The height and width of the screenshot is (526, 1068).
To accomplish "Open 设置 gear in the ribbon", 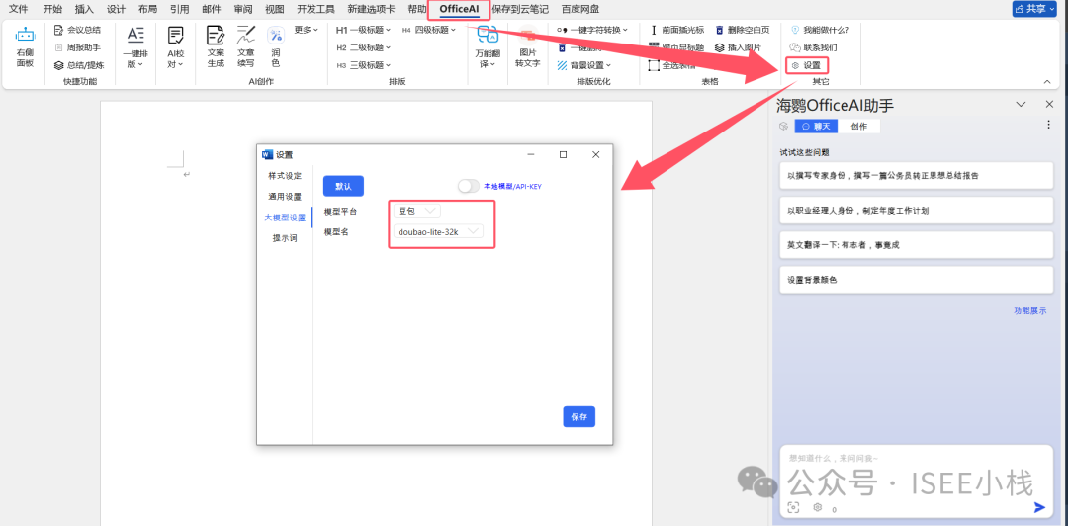I will click(x=808, y=65).
